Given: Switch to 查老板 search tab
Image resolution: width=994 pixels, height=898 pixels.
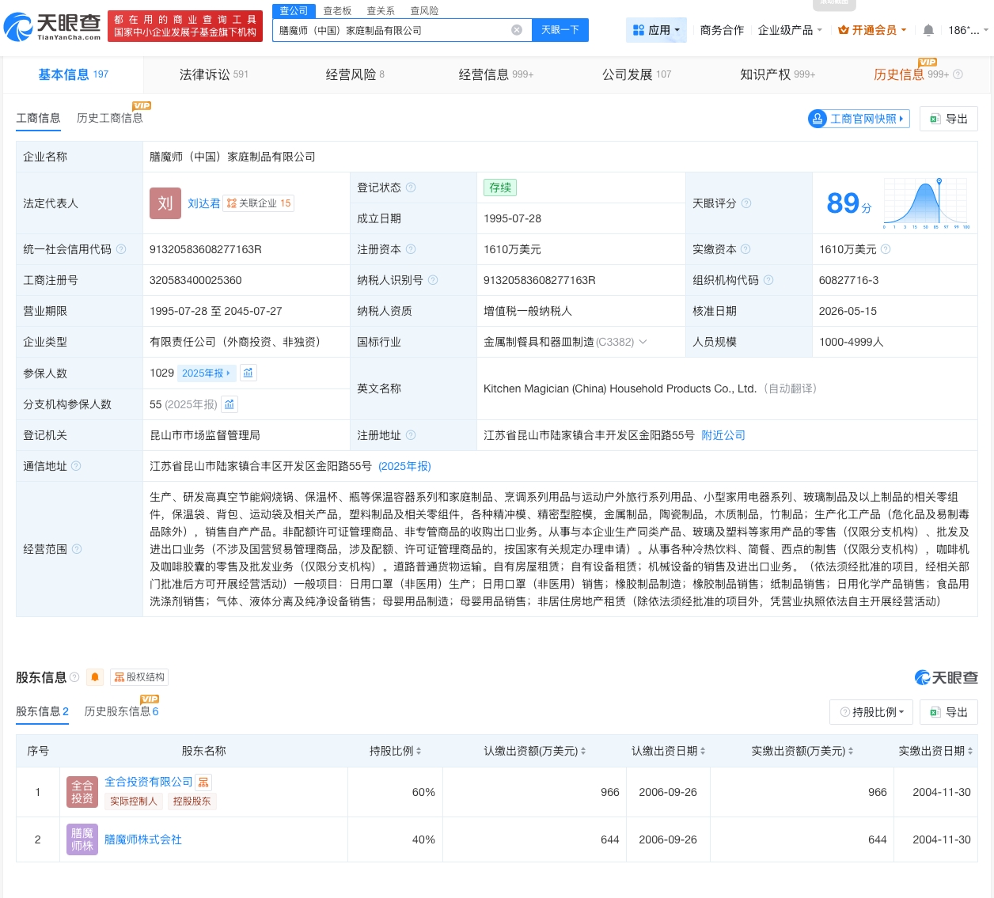Looking at the screenshot, I should 337,10.
